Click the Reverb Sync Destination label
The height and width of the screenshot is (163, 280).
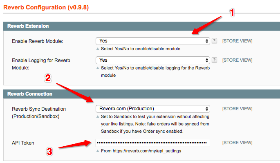tap(39, 113)
